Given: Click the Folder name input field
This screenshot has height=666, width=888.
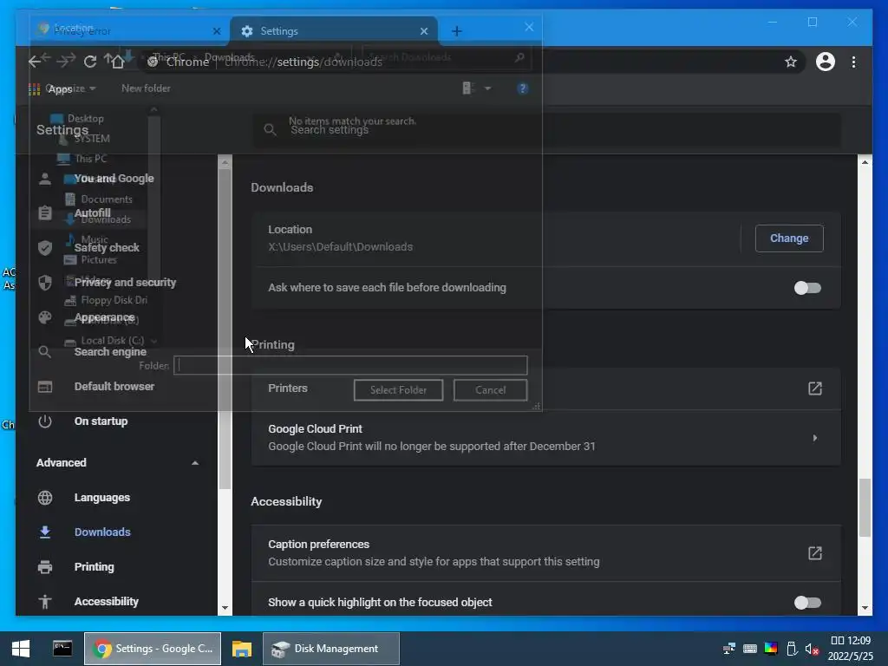Looking at the screenshot, I should [350, 365].
